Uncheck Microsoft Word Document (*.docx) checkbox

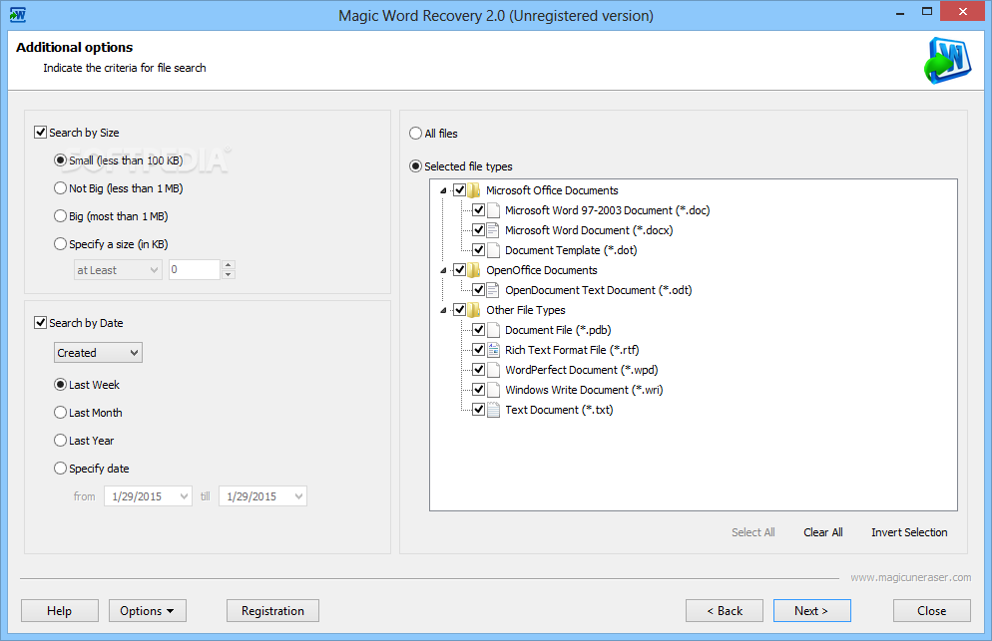pos(479,230)
